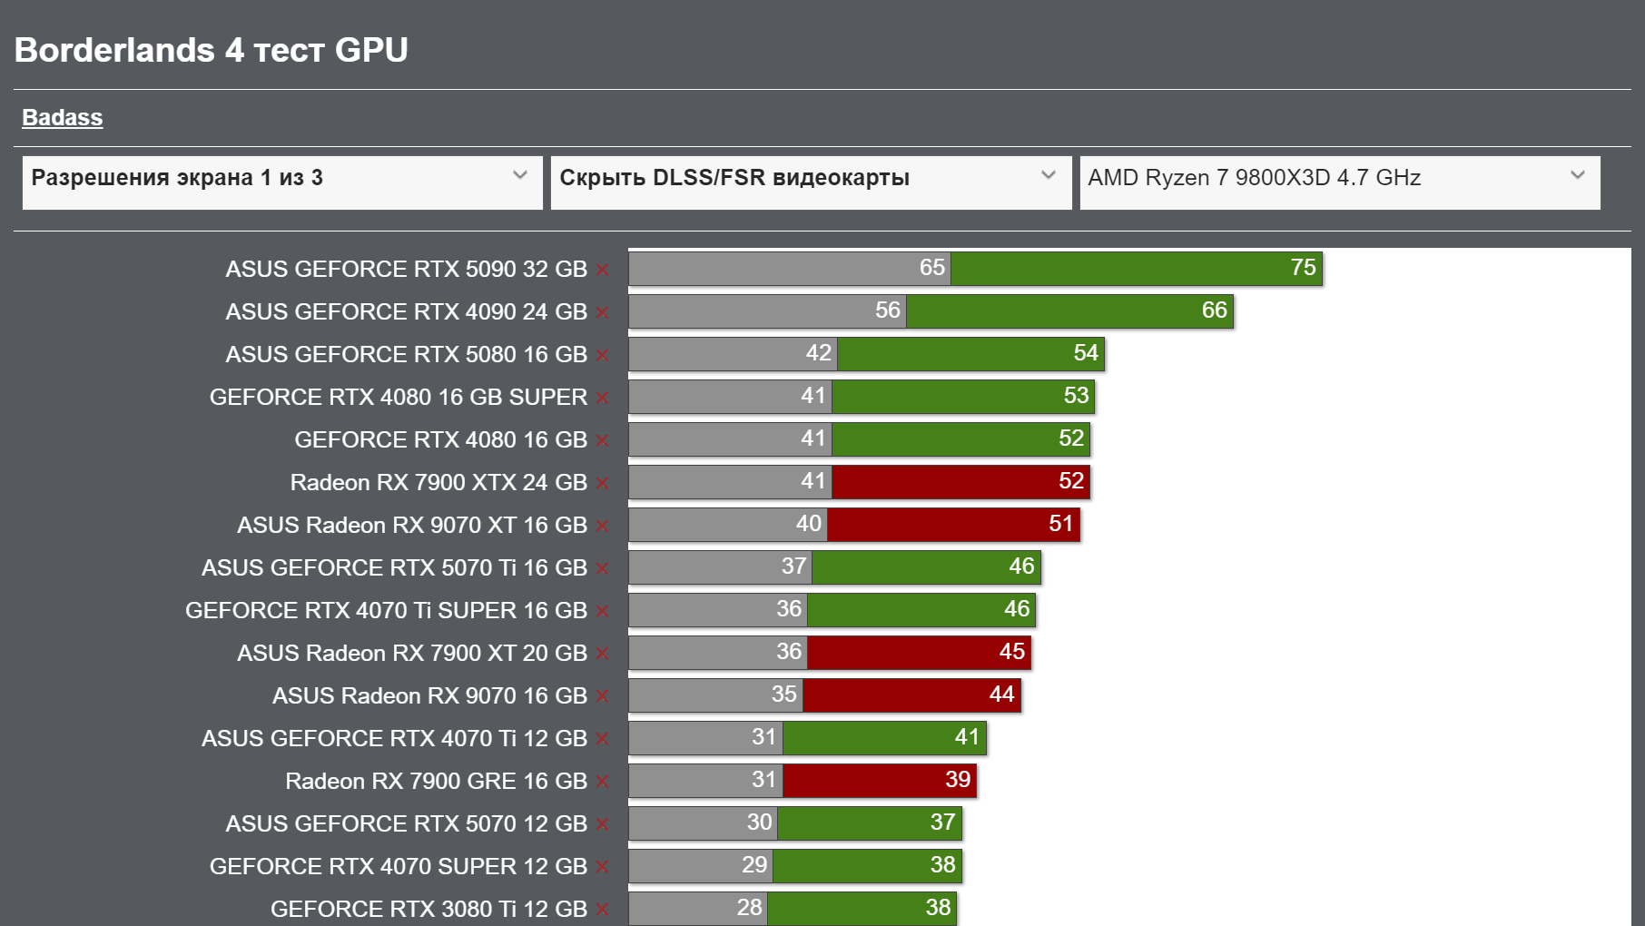Click the Borderlands 4 GPU test heading
Screen dimensions: 1645x926
click(x=212, y=50)
